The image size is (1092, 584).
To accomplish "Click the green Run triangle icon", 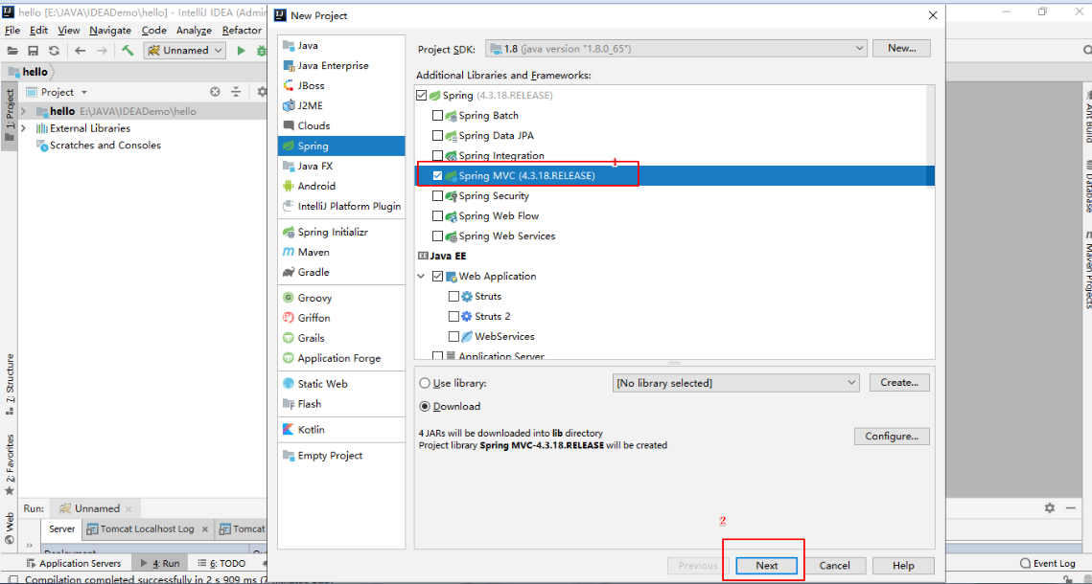I will [x=241, y=50].
